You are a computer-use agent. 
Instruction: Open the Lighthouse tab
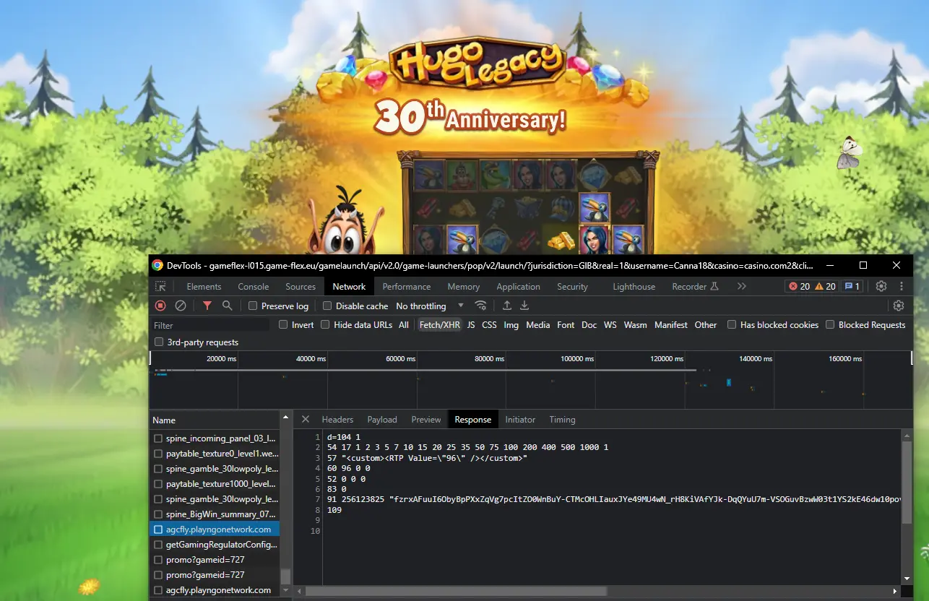pos(634,287)
